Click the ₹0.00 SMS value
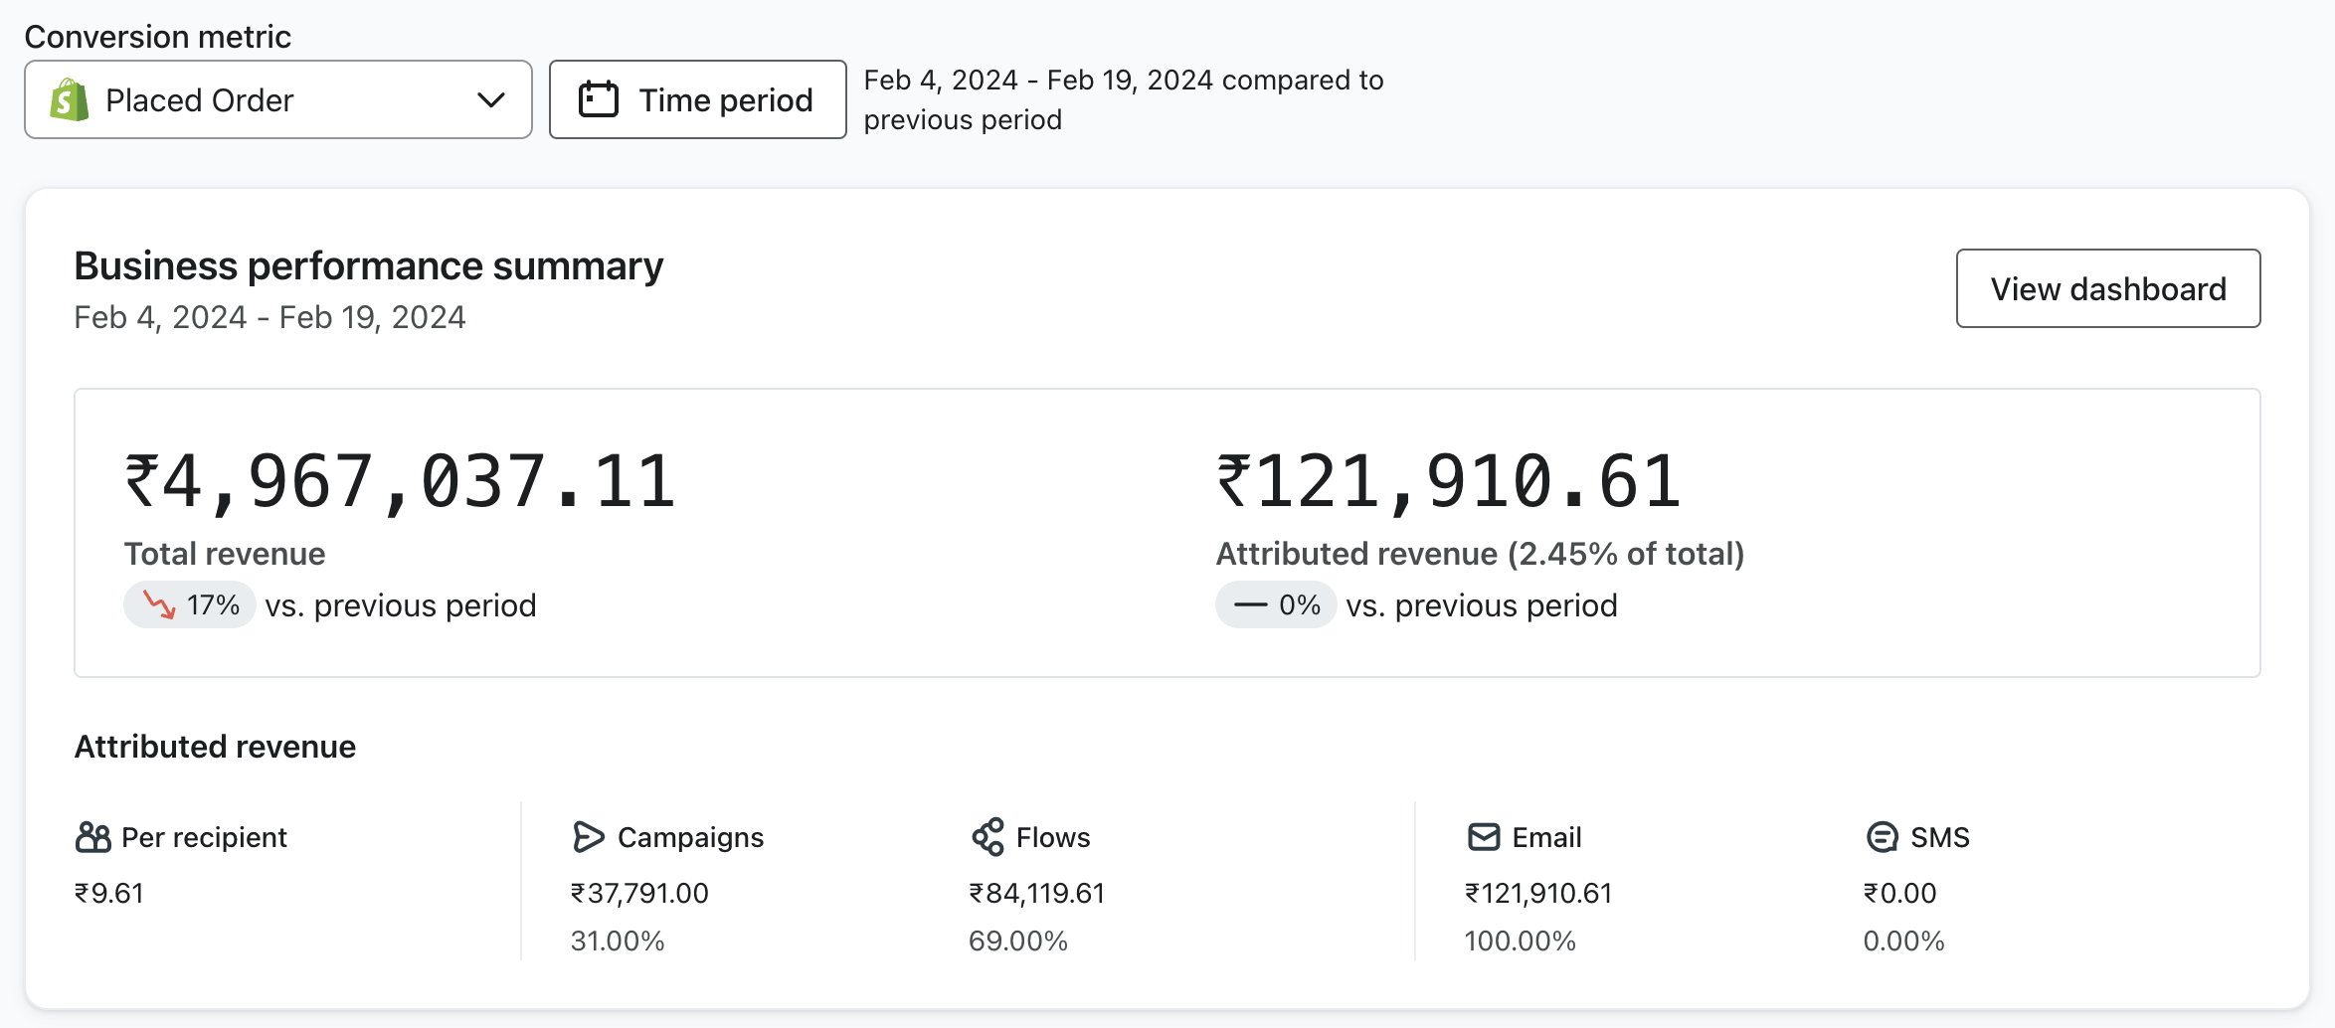 pos(1900,893)
